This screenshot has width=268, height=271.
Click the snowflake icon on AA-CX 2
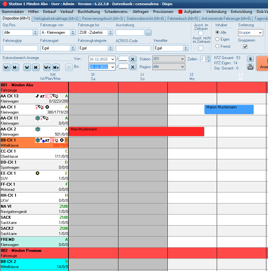[x=38, y=129]
